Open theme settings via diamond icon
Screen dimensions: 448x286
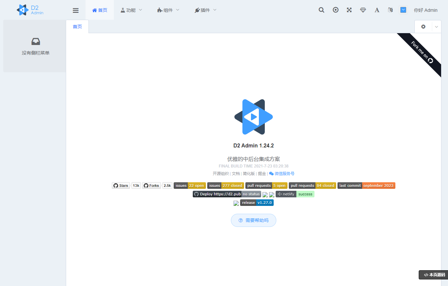(363, 10)
